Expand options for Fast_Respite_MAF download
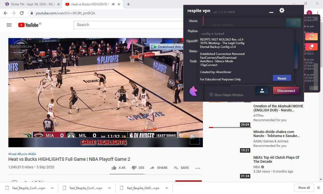The width and height of the screenshot is (323, 194). tap(167, 188)
